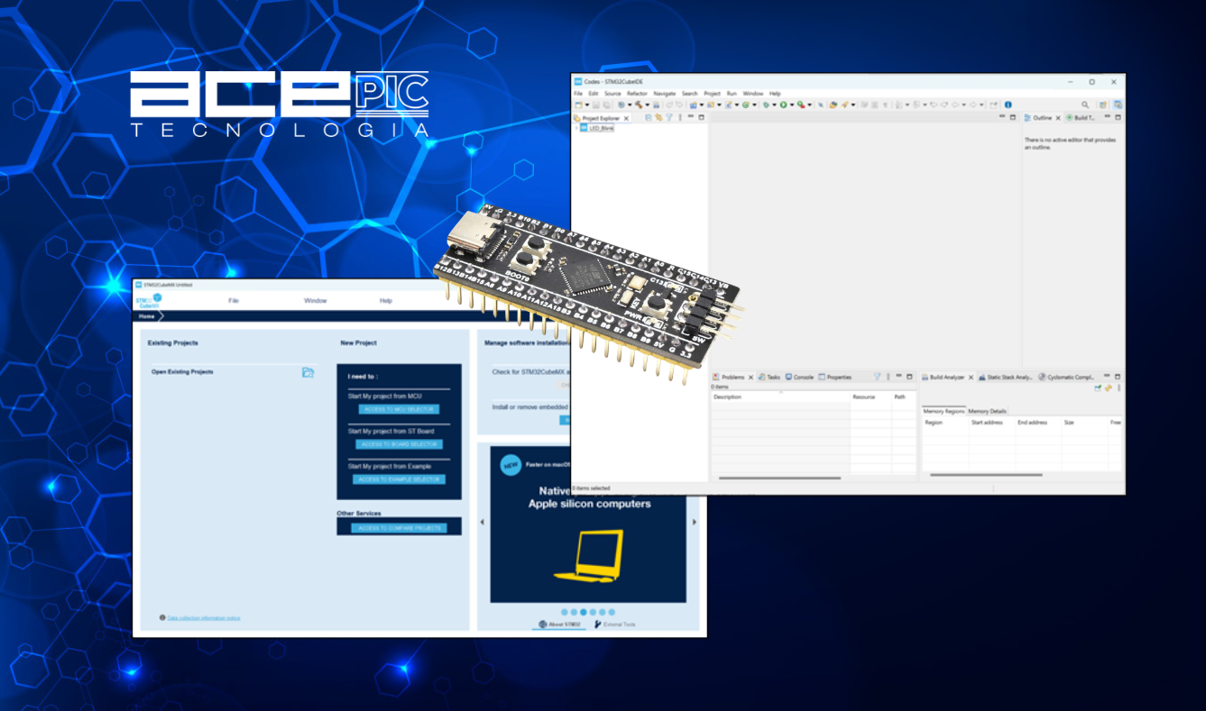This screenshot has height=711, width=1206.
Task: Open the build hammer dropdown arrow
Action: (x=645, y=105)
